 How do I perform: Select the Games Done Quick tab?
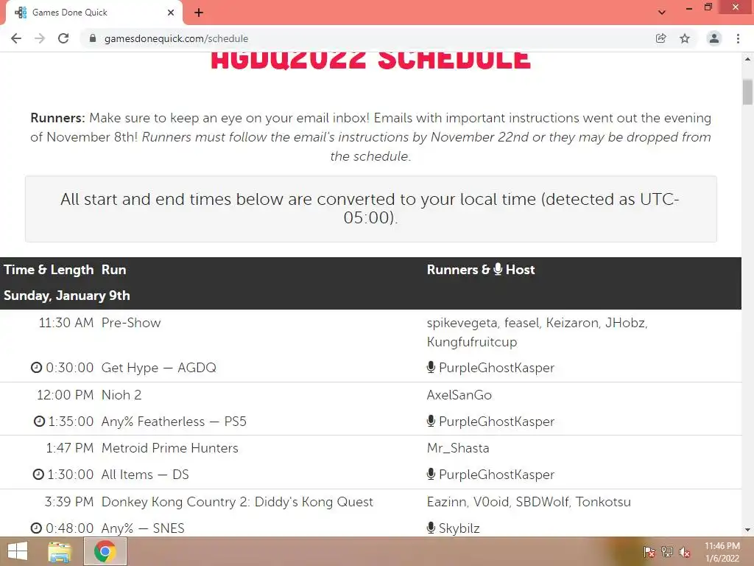point(94,13)
